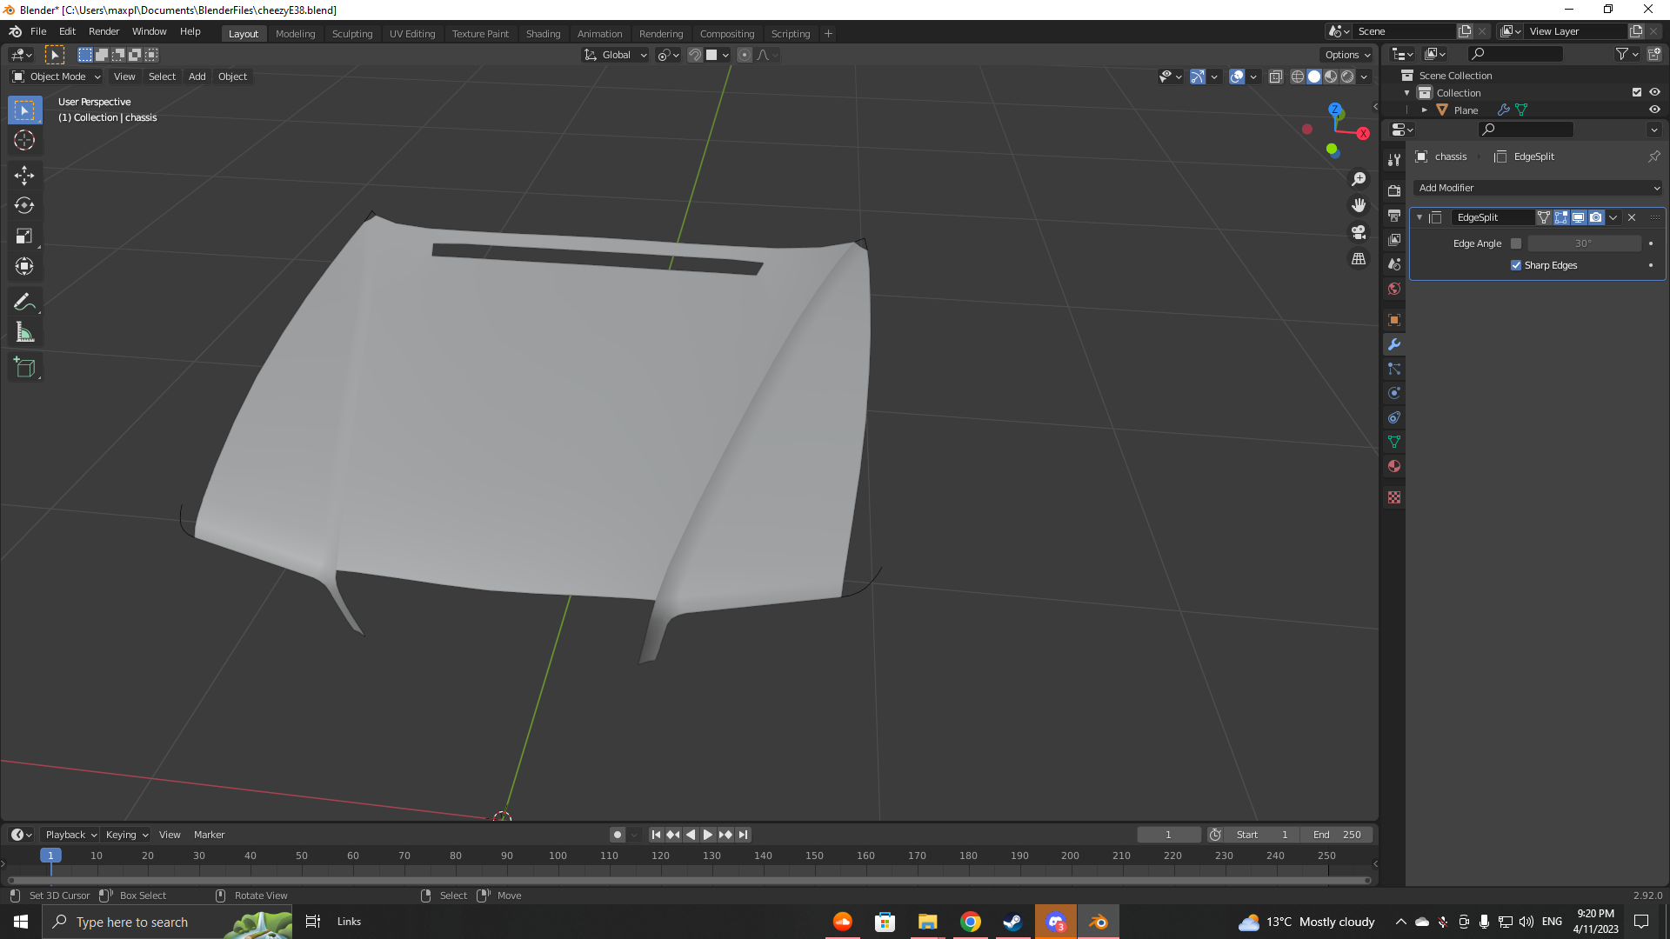Open the Material properties tab

click(1394, 466)
